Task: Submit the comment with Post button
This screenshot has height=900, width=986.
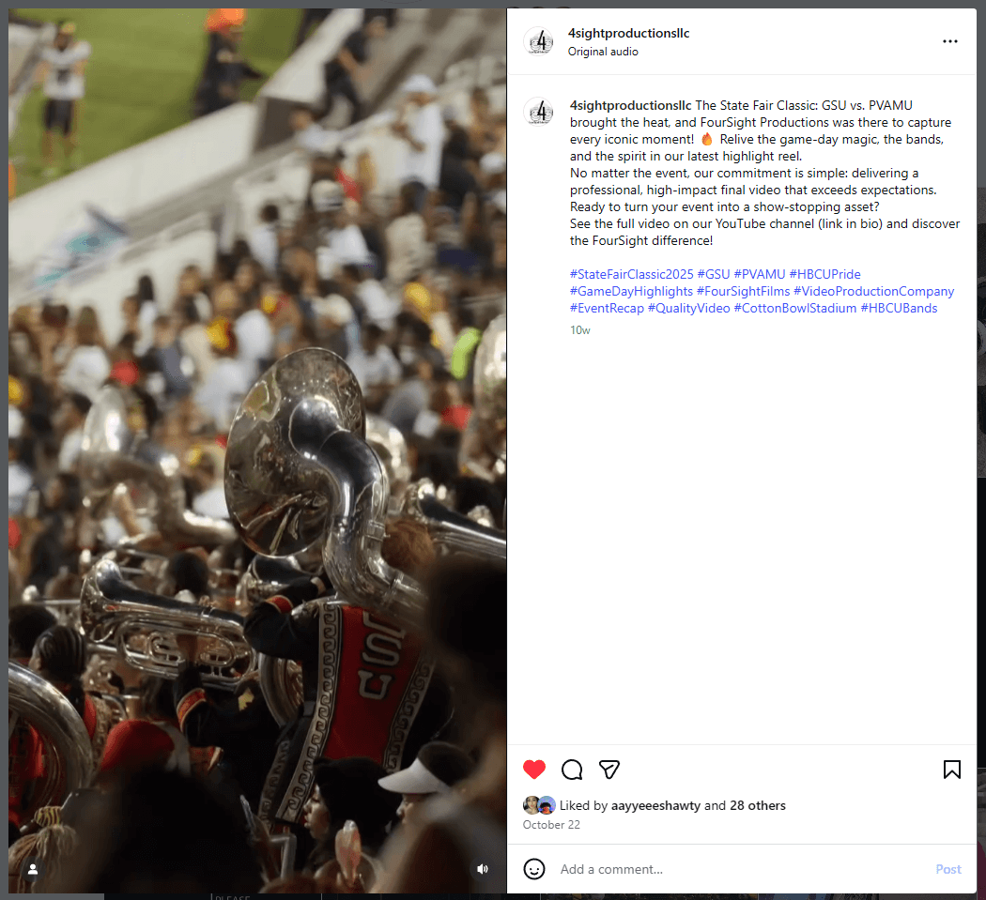Action: pyautogui.click(x=947, y=869)
